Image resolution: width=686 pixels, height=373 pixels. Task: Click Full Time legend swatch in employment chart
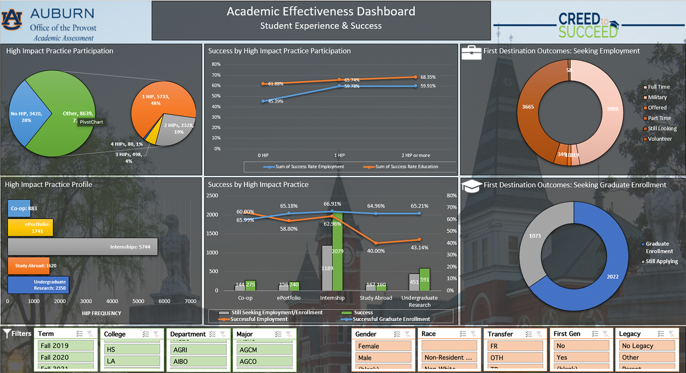tap(645, 87)
